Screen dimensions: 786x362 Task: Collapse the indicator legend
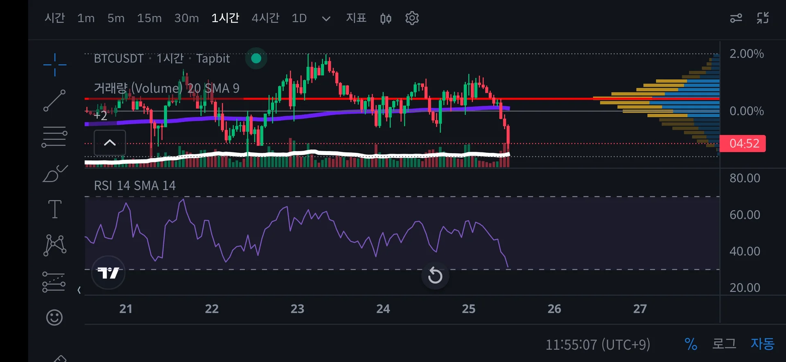(110, 143)
